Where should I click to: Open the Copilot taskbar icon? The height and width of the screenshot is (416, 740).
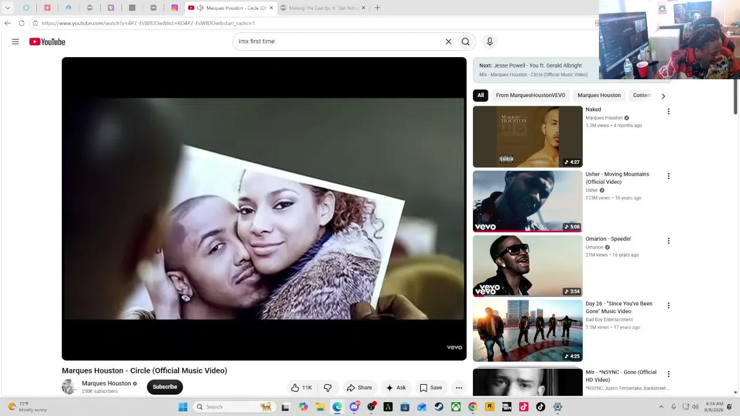(303, 407)
